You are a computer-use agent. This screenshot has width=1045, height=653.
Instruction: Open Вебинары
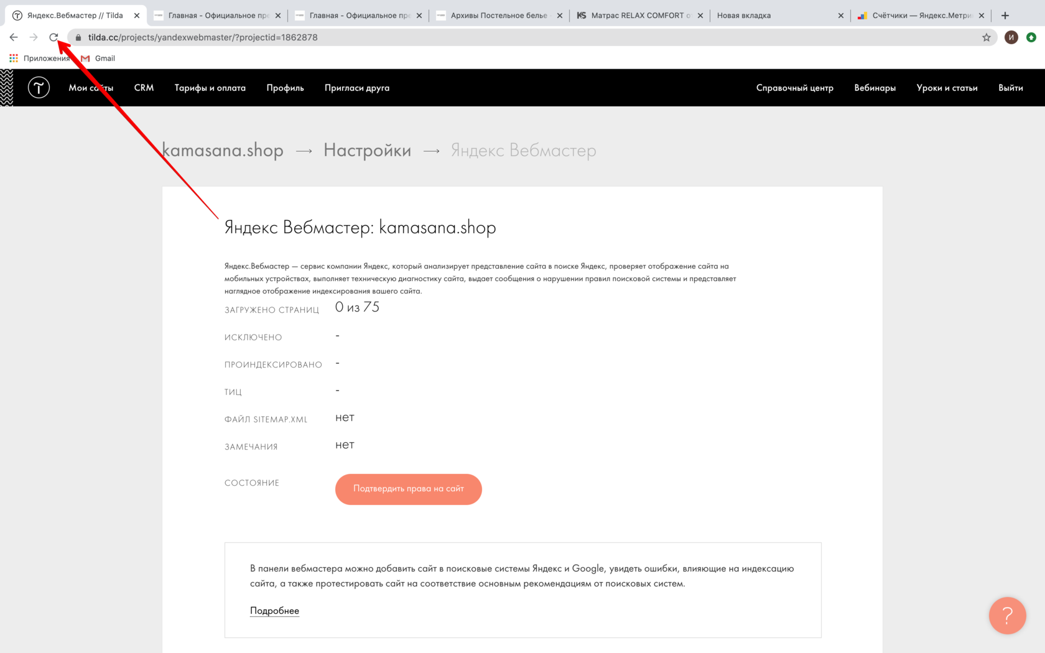coord(875,88)
